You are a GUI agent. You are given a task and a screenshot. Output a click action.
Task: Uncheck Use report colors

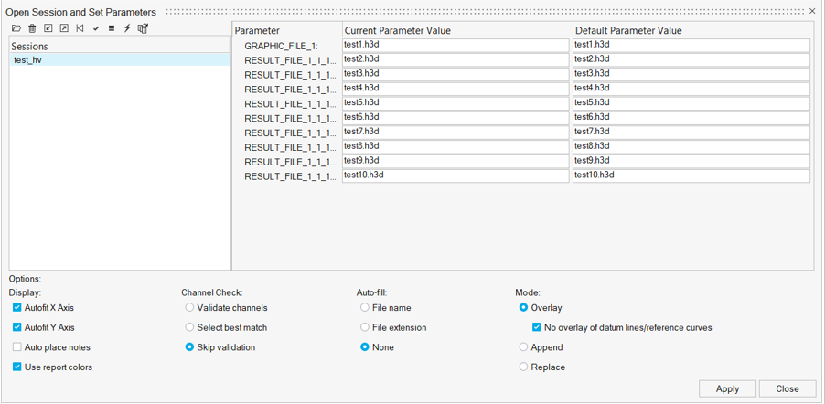click(17, 367)
